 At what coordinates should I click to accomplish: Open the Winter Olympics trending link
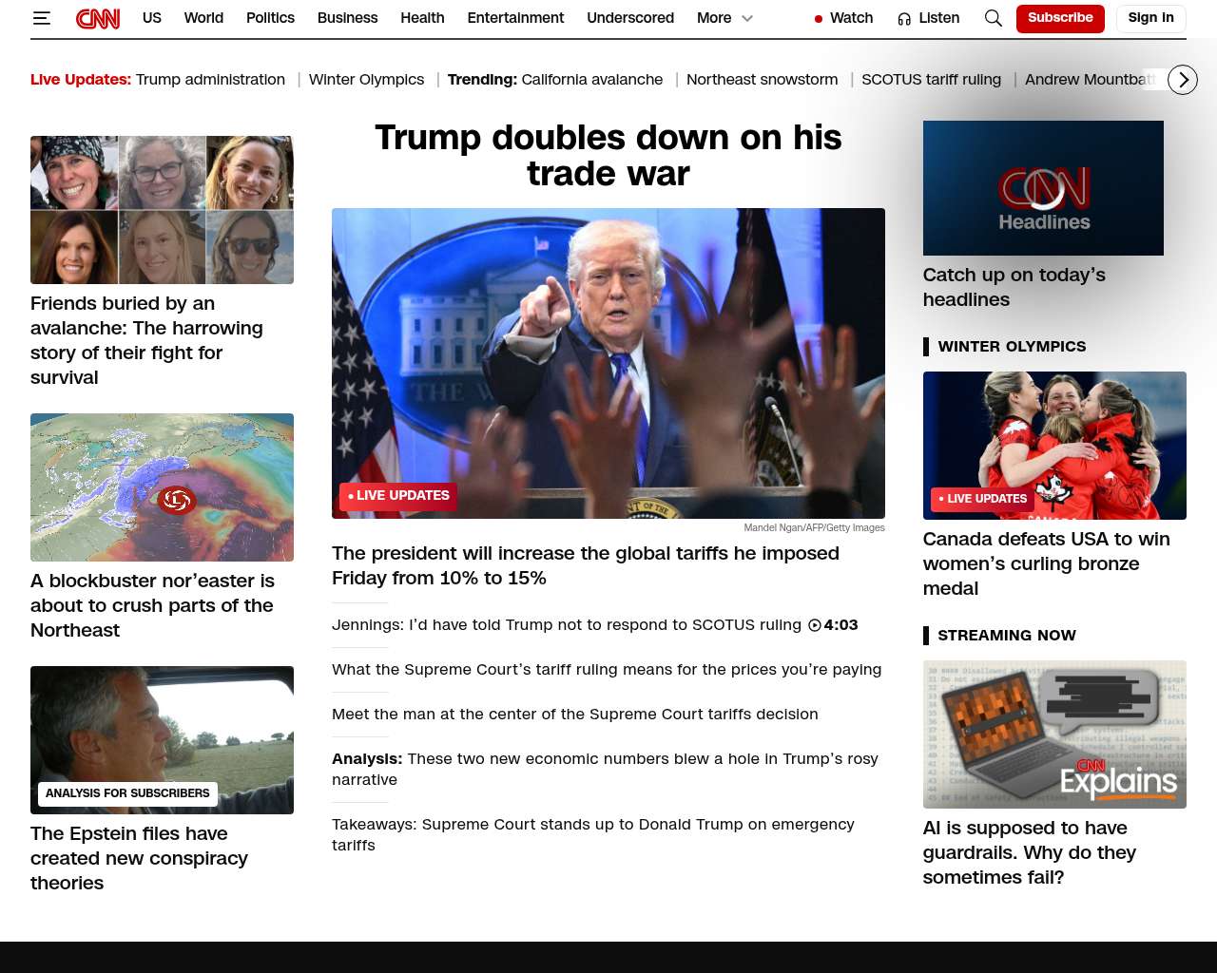[366, 80]
